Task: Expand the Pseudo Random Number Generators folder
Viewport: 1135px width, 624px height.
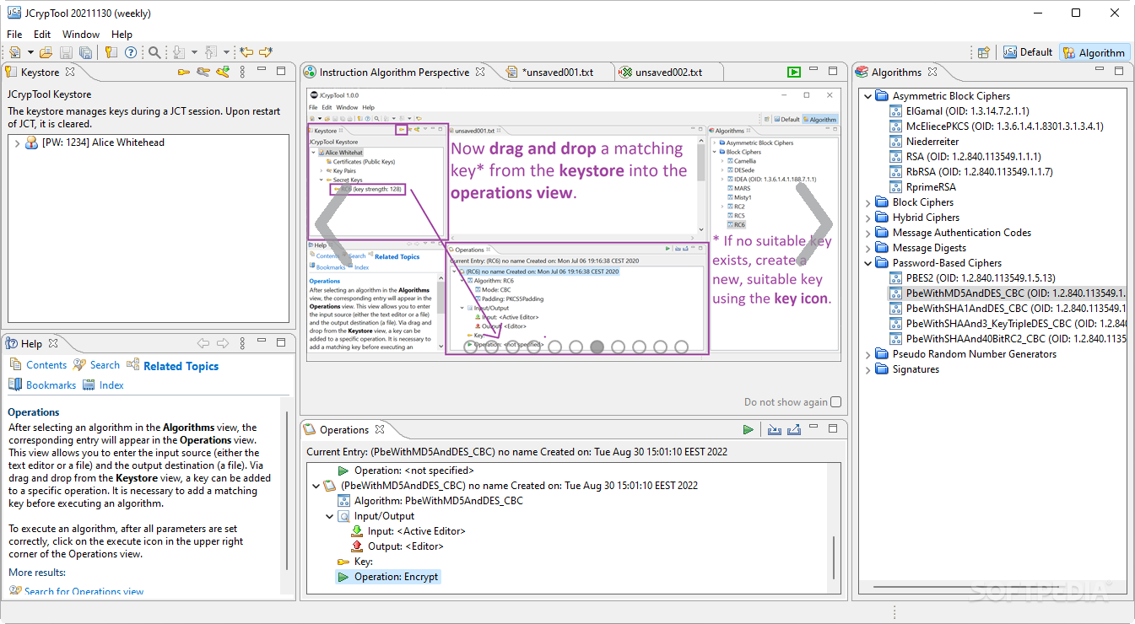Action: (868, 354)
